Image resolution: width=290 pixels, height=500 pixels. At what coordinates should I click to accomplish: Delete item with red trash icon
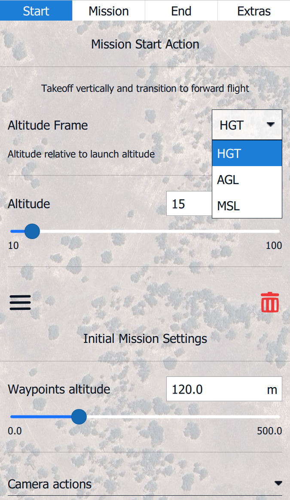click(x=270, y=303)
